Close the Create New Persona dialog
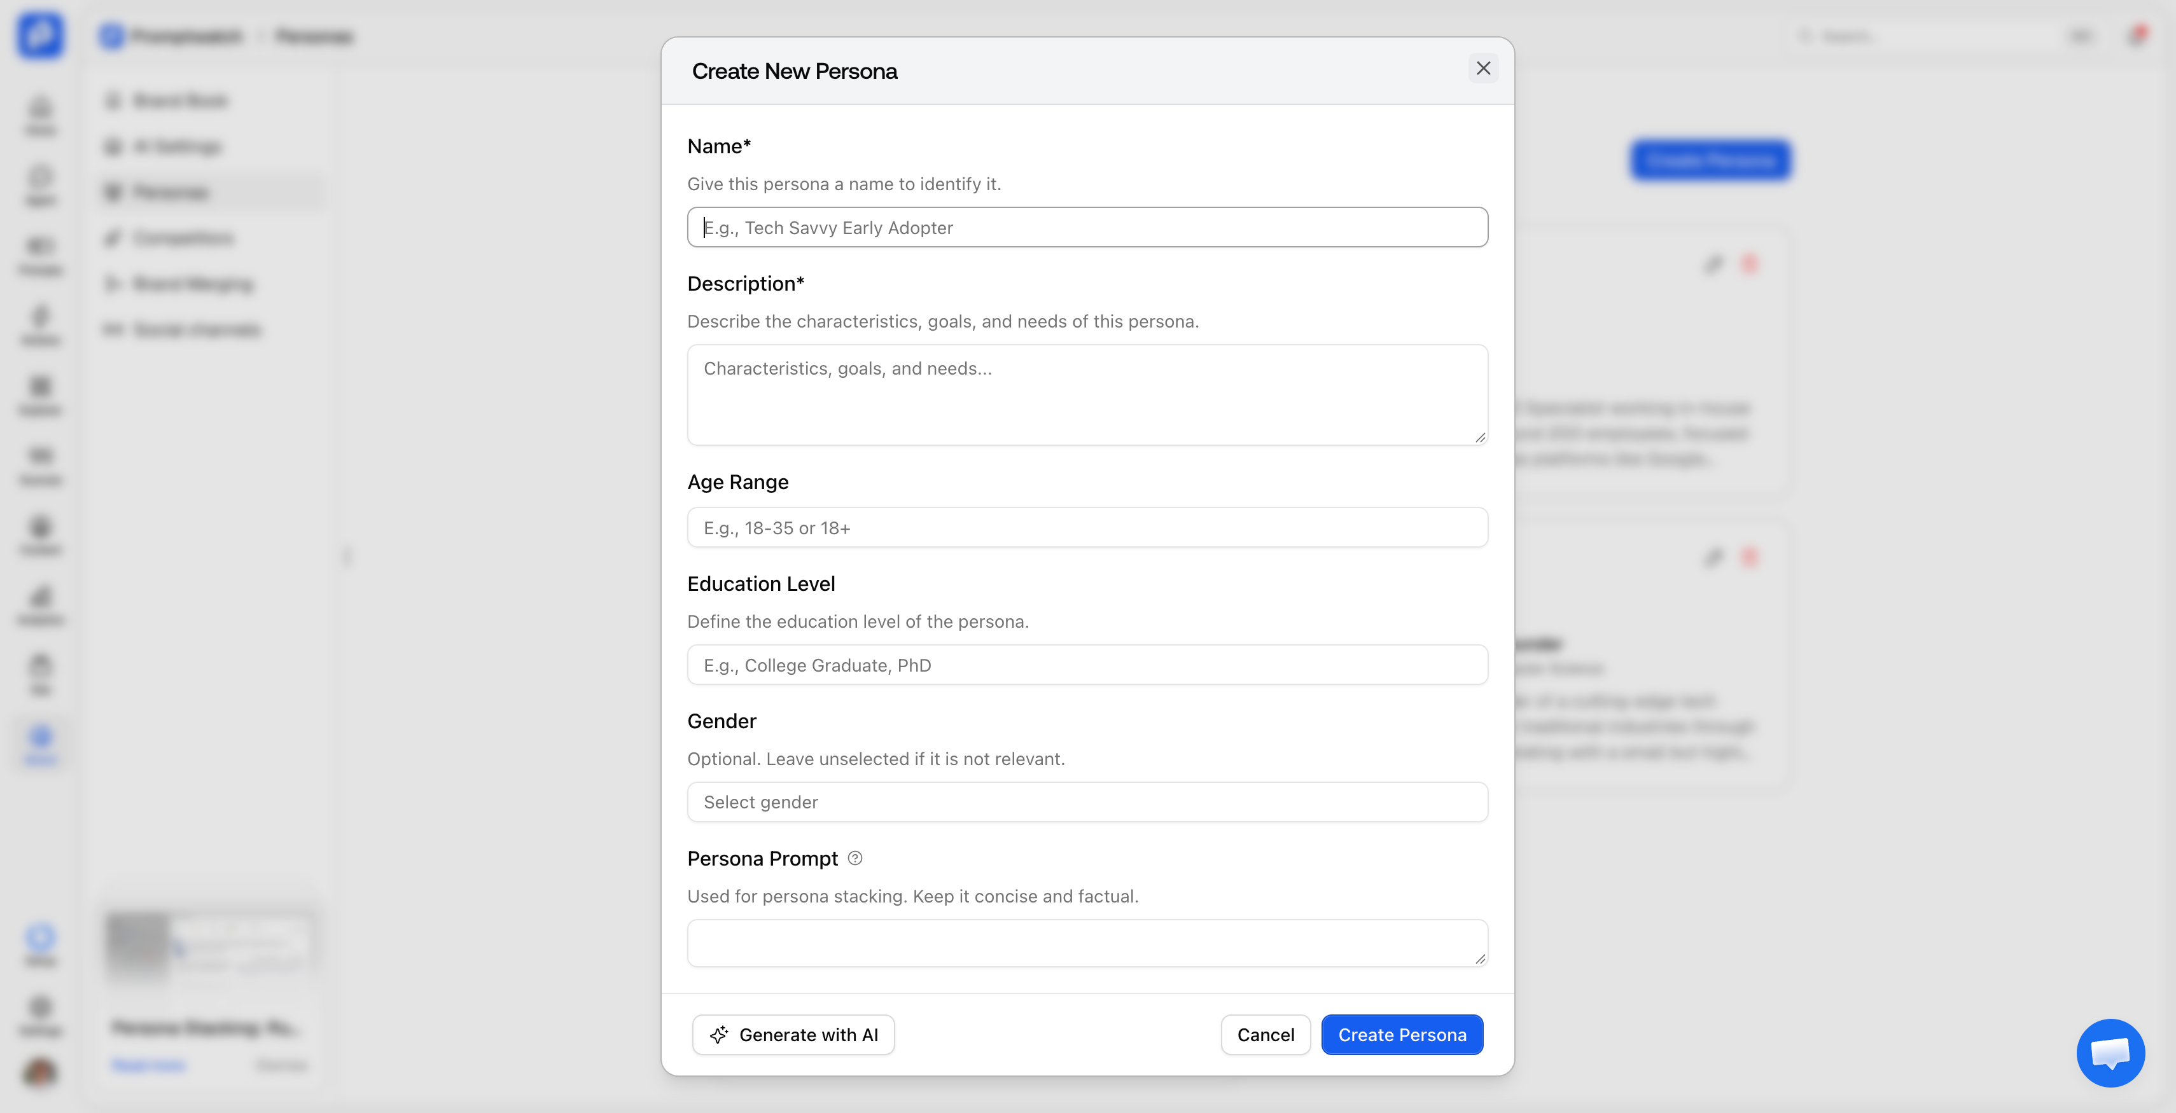This screenshot has width=2176, height=1113. pyautogui.click(x=1482, y=69)
